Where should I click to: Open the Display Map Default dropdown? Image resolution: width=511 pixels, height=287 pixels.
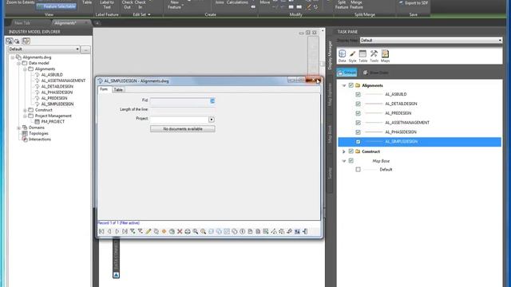(431, 40)
